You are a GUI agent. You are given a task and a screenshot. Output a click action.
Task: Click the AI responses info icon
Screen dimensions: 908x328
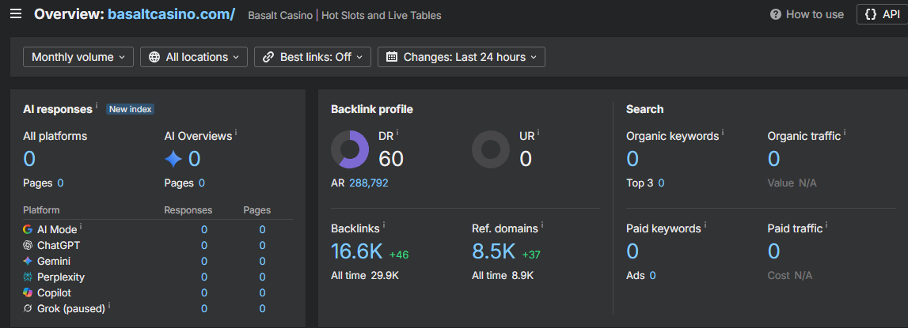(97, 106)
